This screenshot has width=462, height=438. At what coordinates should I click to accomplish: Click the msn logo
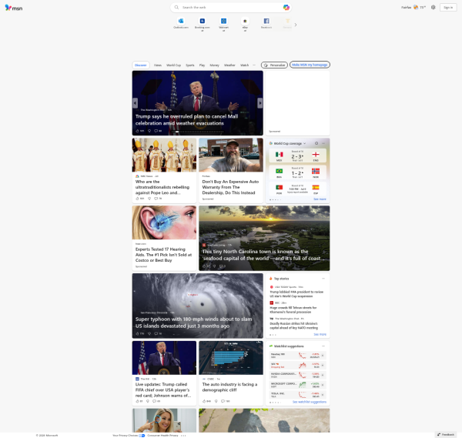(14, 8)
